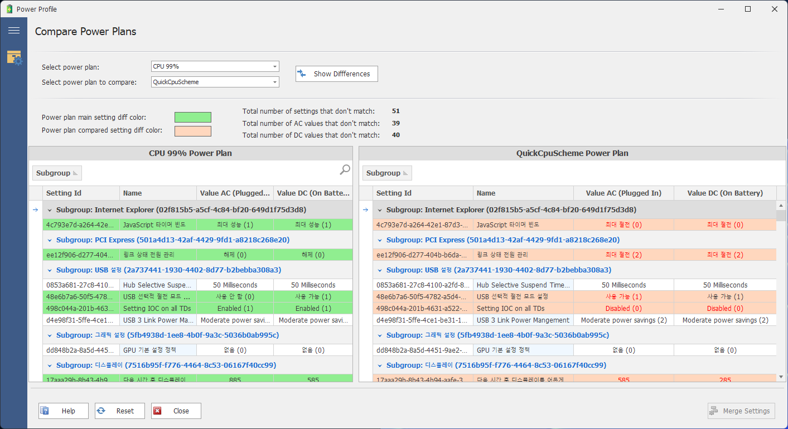The width and height of the screenshot is (788, 429).
Task: Click the Enabled (1) DC value
Action: tap(313, 309)
